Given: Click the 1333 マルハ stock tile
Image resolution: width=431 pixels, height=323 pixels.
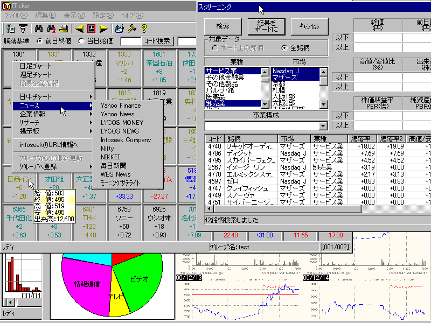Looking at the screenshot, I should point(124,68).
